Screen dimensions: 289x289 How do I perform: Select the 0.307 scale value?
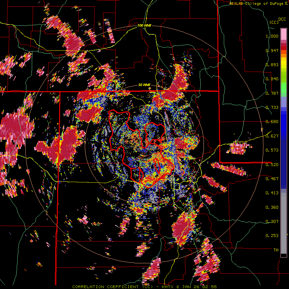[272, 221]
